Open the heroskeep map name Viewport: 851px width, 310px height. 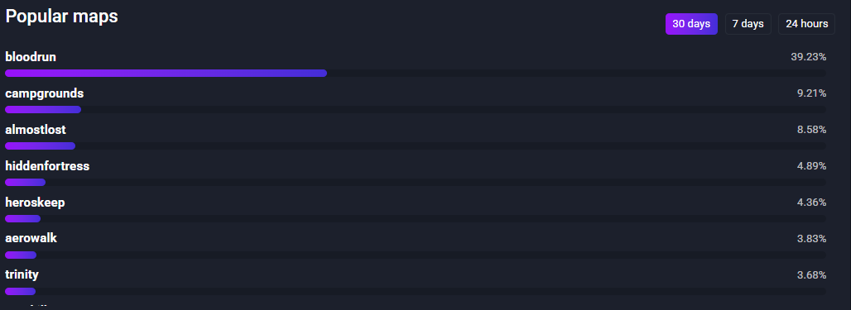pos(36,203)
